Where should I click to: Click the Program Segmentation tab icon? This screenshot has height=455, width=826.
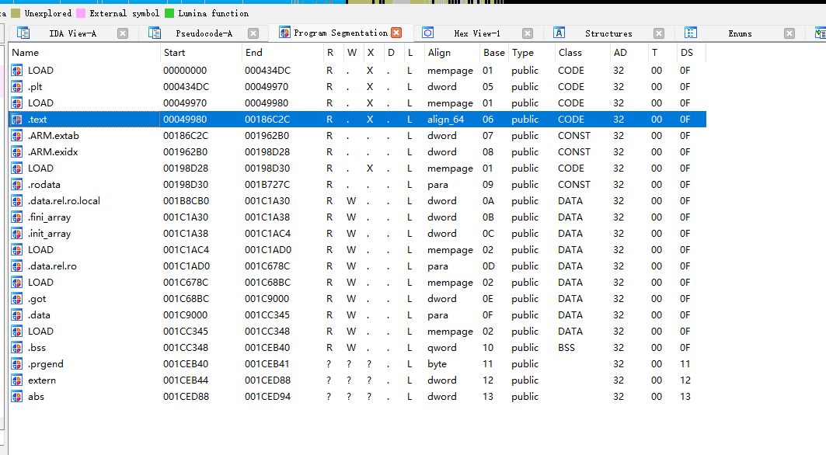click(x=284, y=33)
